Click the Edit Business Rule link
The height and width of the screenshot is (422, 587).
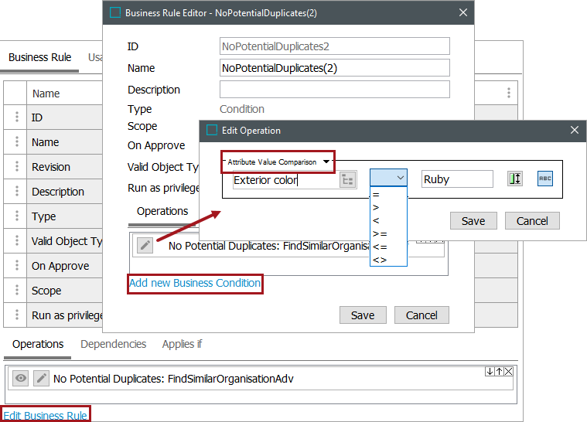point(45,416)
